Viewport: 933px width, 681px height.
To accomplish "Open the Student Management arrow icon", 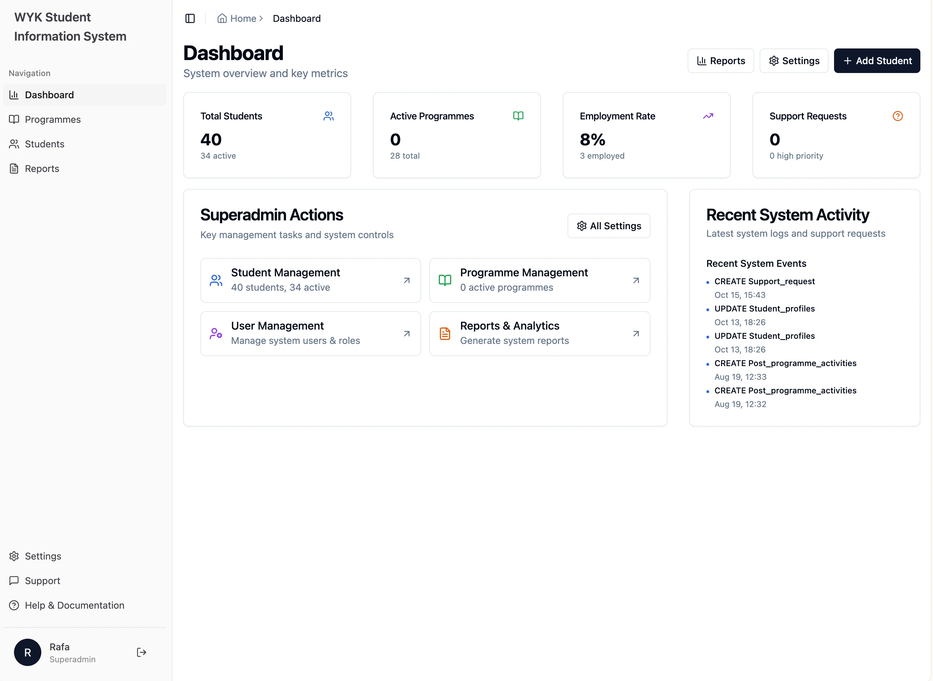I will click(x=406, y=280).
